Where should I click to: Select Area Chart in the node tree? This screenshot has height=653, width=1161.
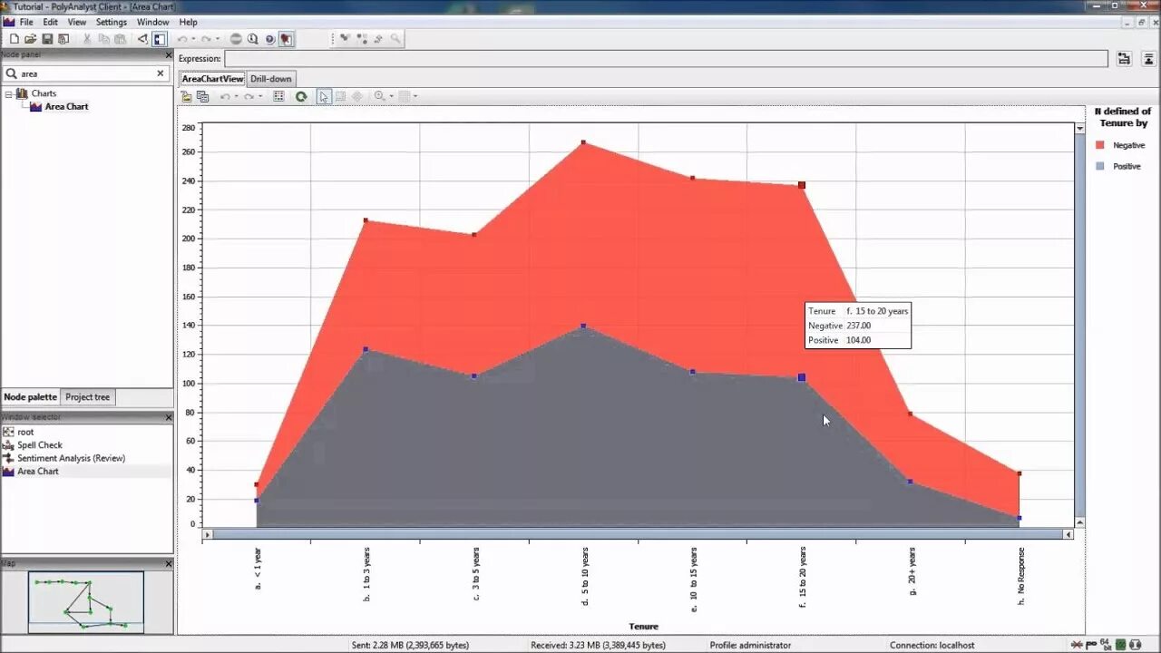click(66, 106)
